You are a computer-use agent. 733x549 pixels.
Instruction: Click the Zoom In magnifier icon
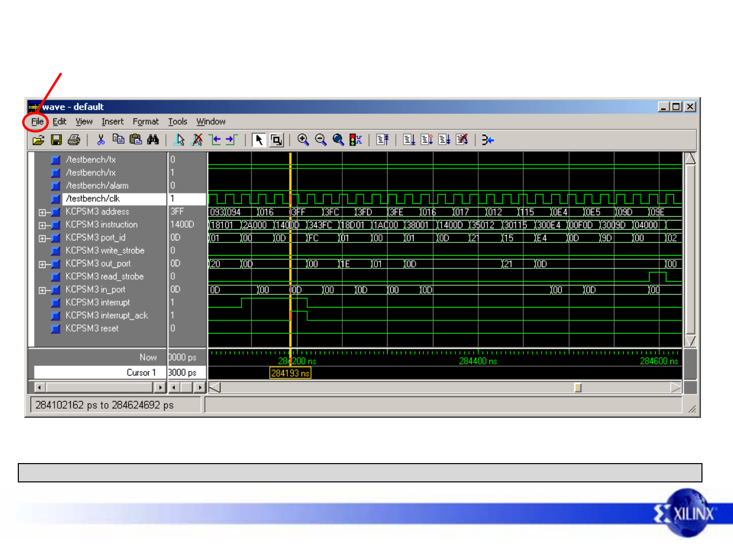tap(303, 140)
